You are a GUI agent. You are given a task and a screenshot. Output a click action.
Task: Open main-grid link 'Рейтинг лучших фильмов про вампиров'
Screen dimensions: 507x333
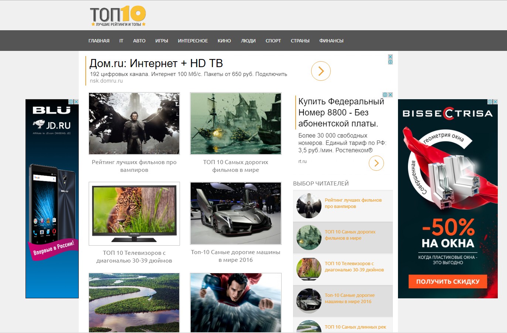[x=134, y=166]
